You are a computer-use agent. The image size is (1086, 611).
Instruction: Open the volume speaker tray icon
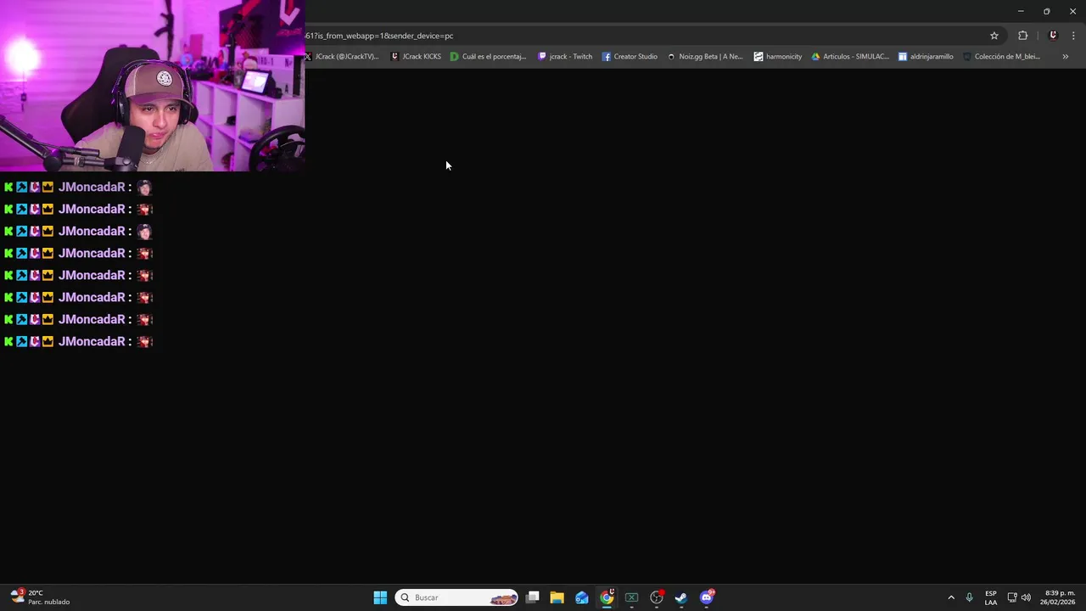click(x=1026, y=597)
